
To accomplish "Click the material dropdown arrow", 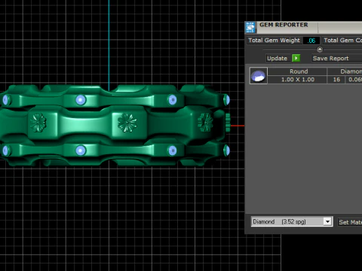I will tap(327, 221).
